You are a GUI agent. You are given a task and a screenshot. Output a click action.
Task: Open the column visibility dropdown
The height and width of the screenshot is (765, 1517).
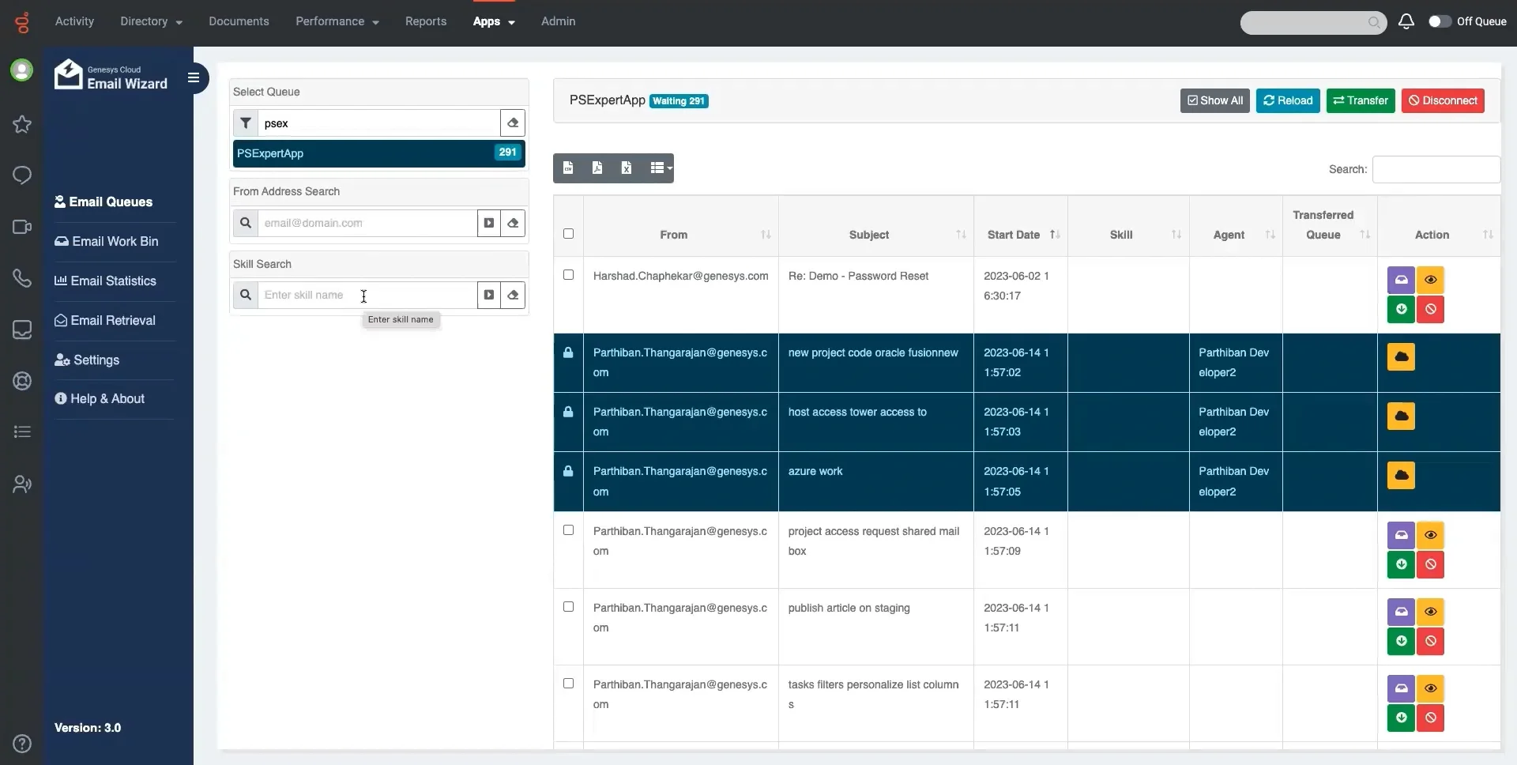point(660,168)
